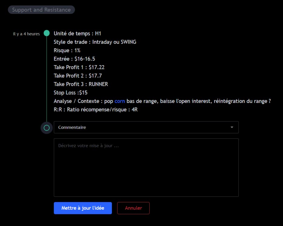Click 'Take Profit 1 : $17.22'
The height and width of the screenshot is (226, 283).
[79, 67]
